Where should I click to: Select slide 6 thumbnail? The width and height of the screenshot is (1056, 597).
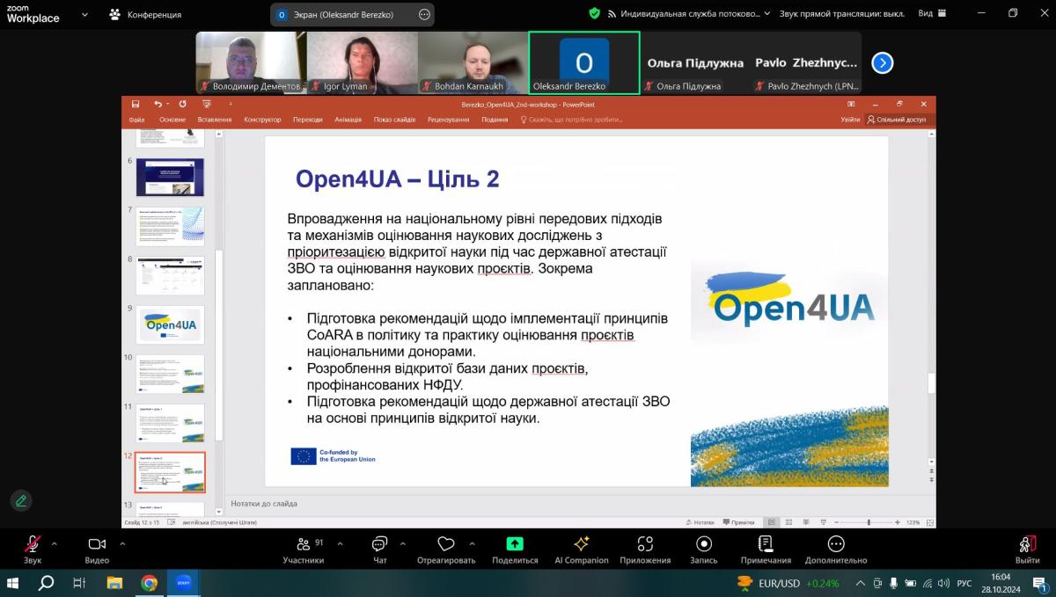point(170,177)
